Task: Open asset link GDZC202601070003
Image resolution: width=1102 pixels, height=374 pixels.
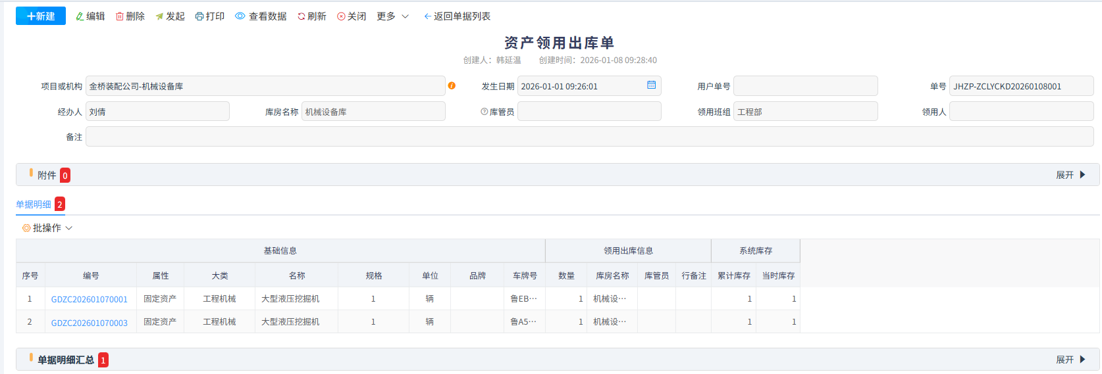Action: (90, 323)
